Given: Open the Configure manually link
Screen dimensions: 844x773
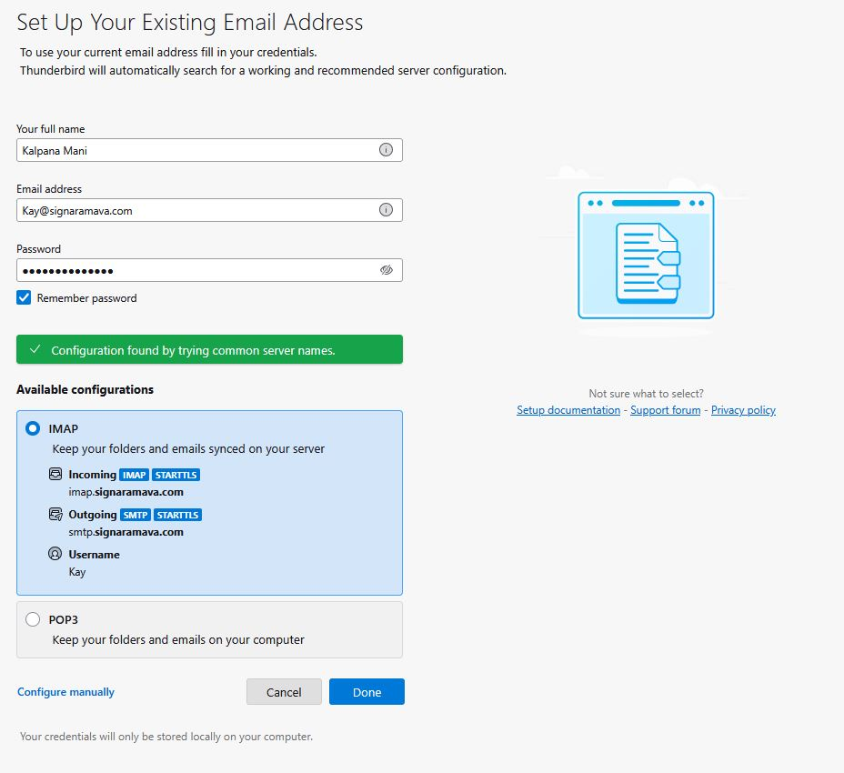Looking at the screenshot, I should point(66,692).
